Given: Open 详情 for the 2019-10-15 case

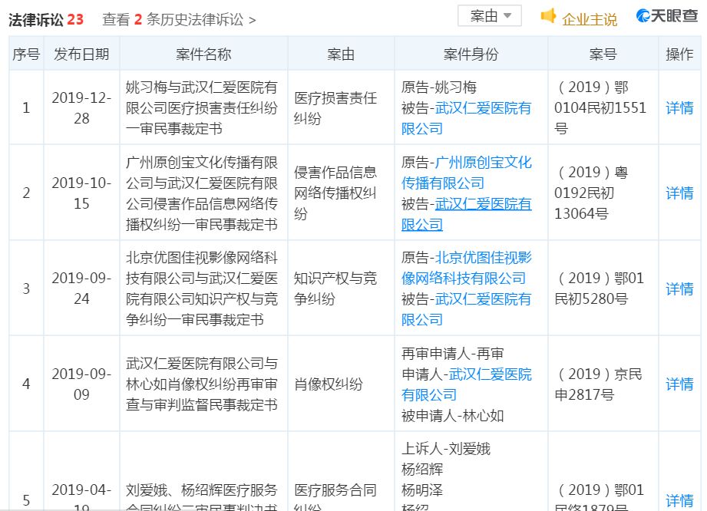Looking at the screenshot, I should [x=679, y=193].
